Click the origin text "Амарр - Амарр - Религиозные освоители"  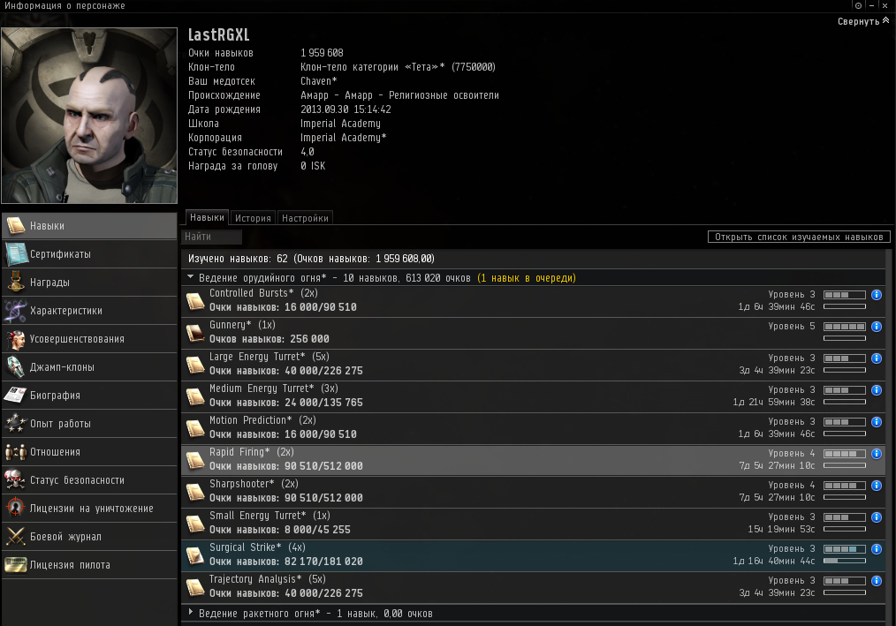(400, 95)
